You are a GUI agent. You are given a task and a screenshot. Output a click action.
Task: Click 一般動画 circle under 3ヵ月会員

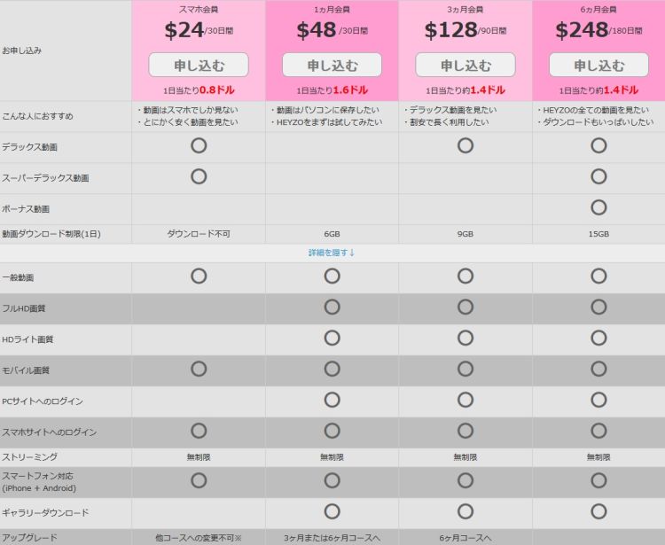(x=465, y=276)
